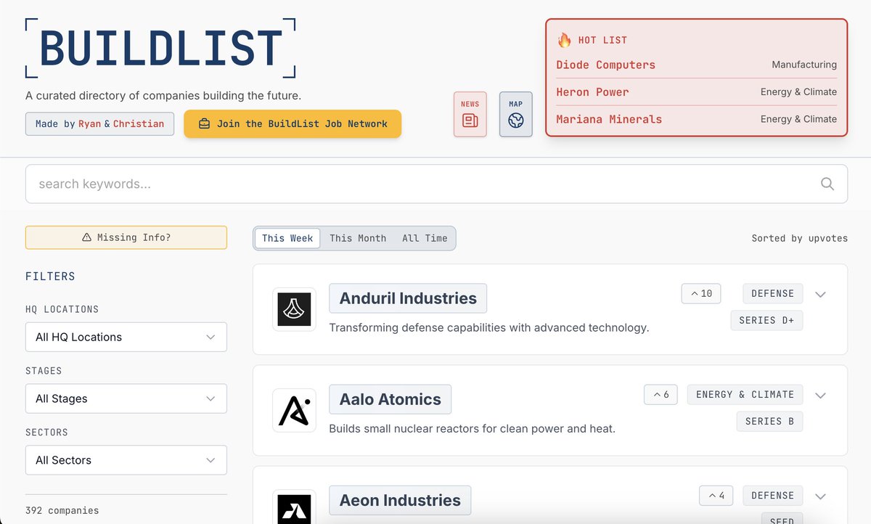Expand the Anduril Industries card chevron
The image size is (871, 524).
point(821,294)
